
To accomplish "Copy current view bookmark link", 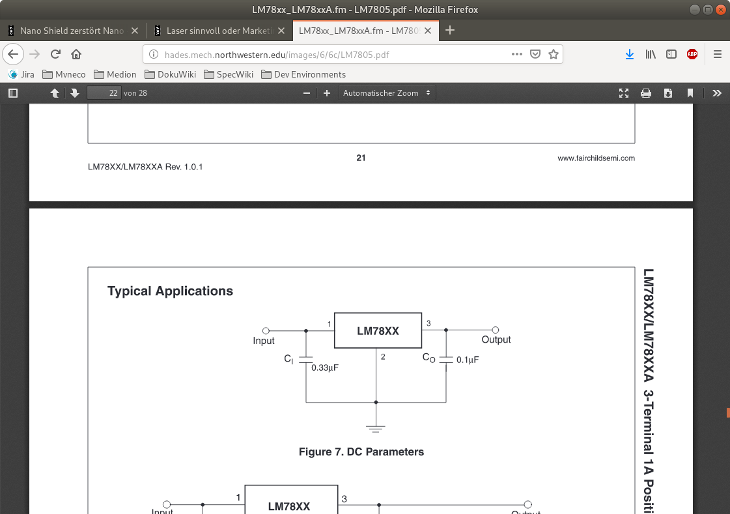I will click(690, 93).
